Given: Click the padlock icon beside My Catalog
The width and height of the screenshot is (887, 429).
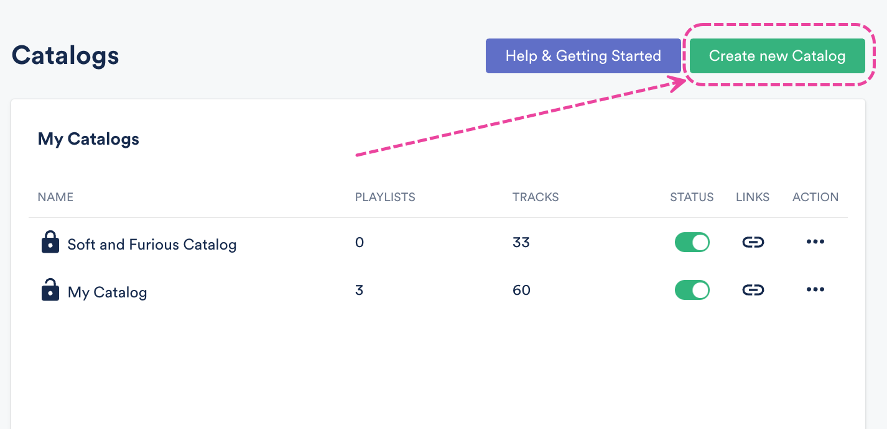Looking at the screenshot, I should coord(50,290).
